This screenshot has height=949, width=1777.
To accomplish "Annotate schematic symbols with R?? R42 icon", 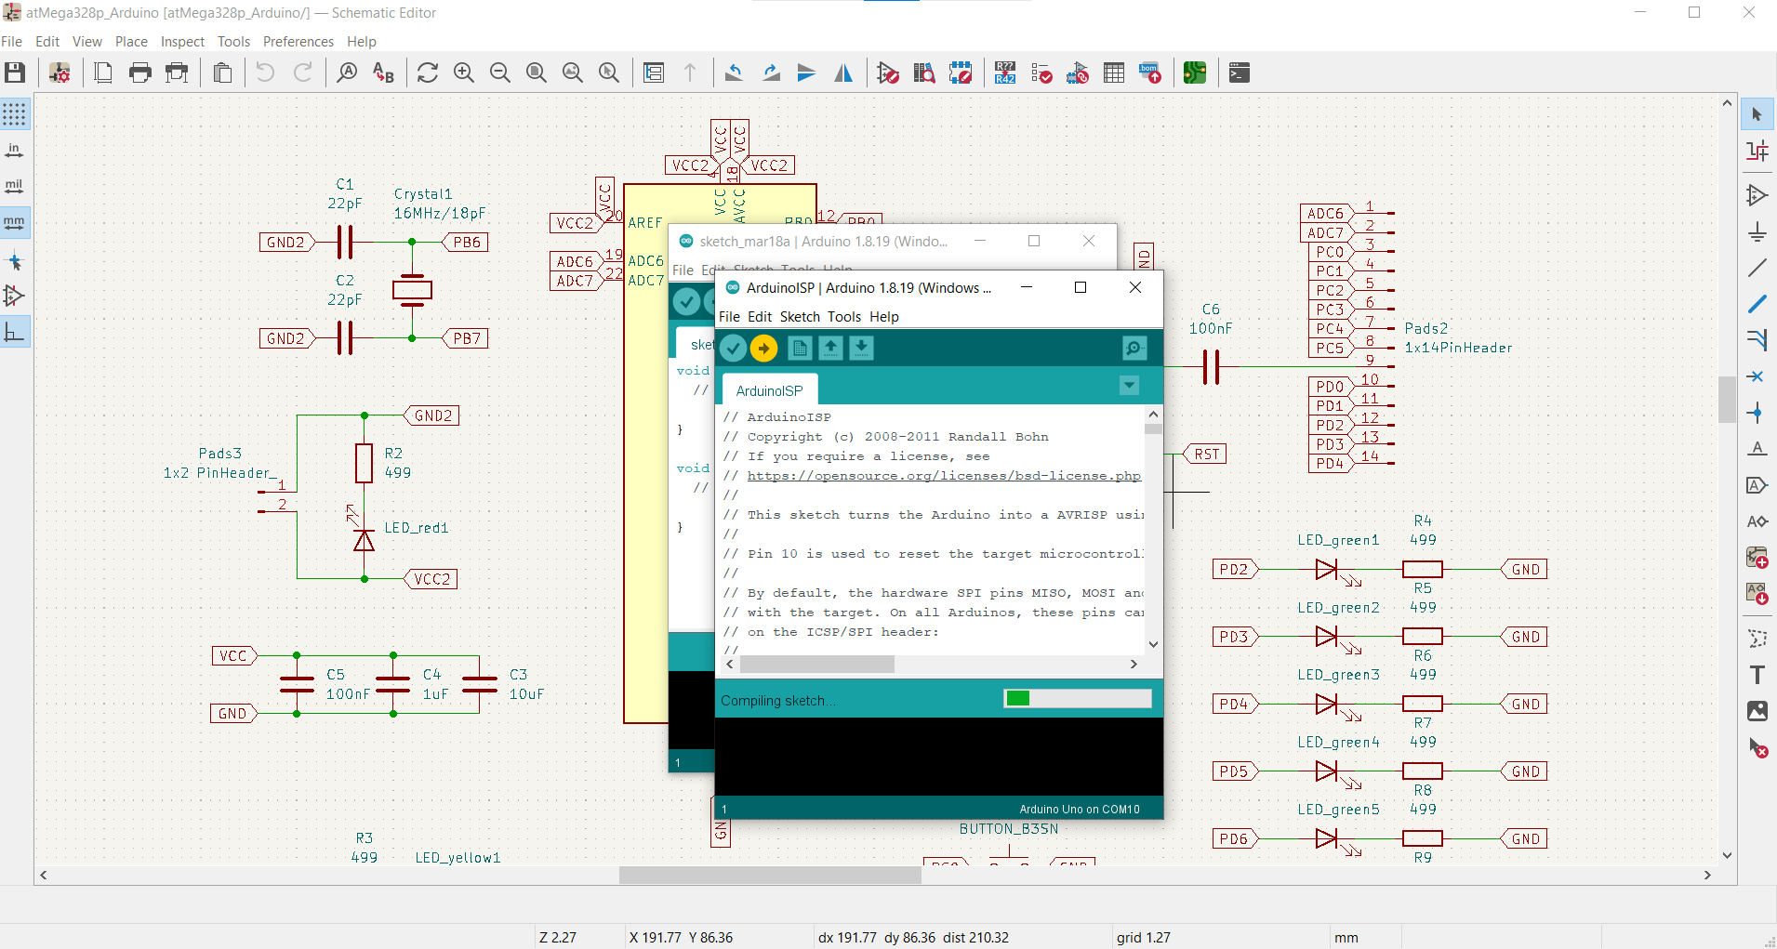I will click(x=1005, y=72).
